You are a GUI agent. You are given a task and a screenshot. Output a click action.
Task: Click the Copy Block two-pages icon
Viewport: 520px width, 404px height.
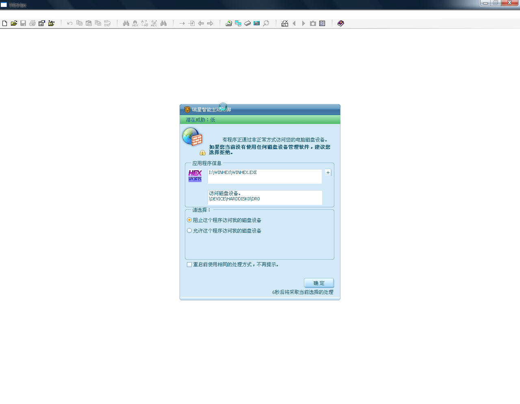click(79, 23)
